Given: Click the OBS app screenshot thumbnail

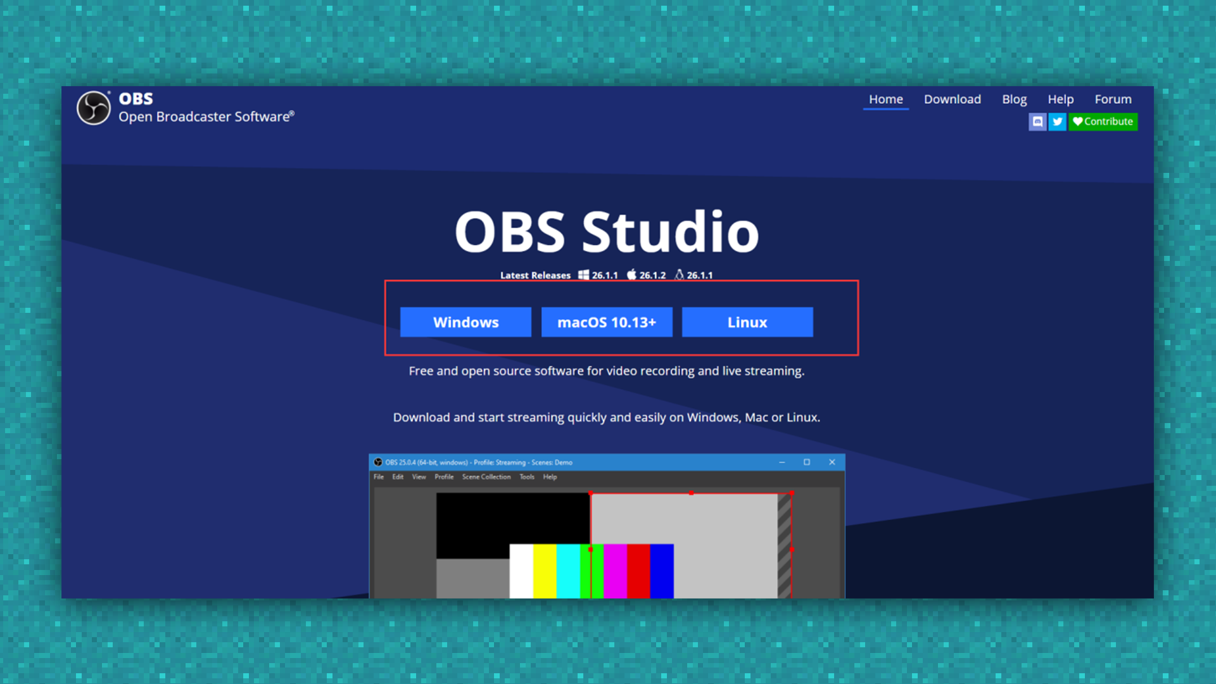Looking at the screenshot, I should point(607,526).
